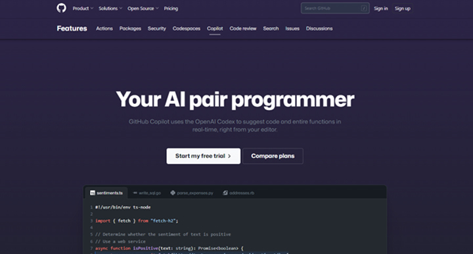The height and width of the screenshot is (254, 473).
Task: Click the Compare plans button
Action: [x=273, y=156]
